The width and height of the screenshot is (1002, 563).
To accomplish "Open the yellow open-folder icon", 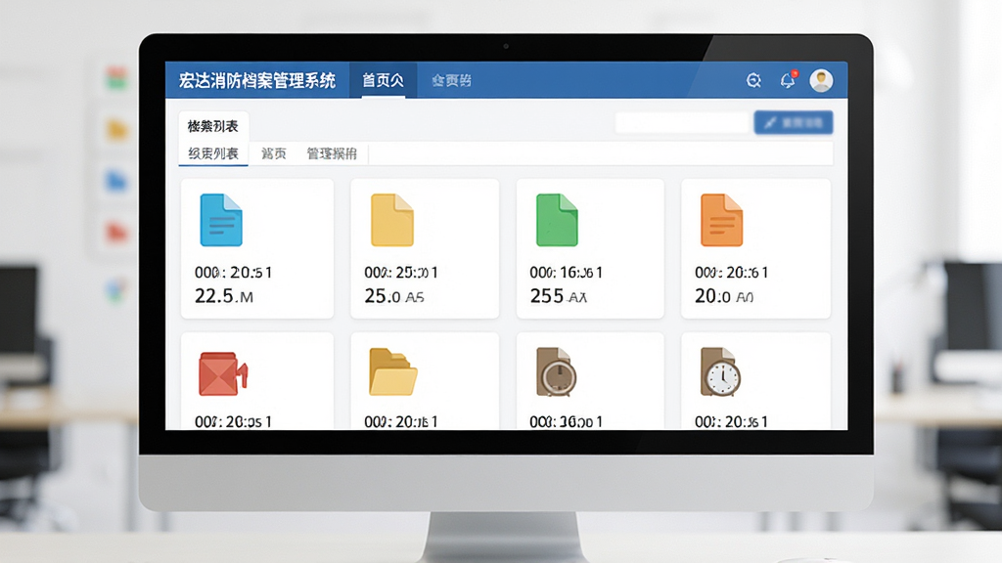I will (393, 372).
